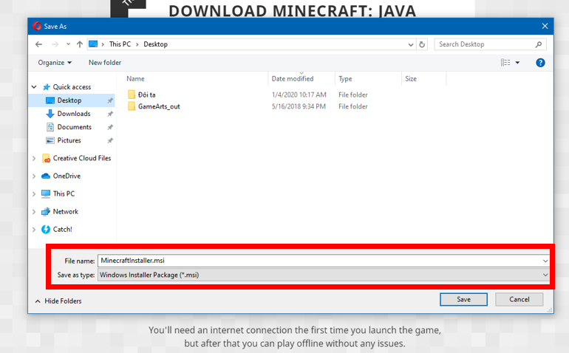Select the Đôi ta folder

[146, 95]
